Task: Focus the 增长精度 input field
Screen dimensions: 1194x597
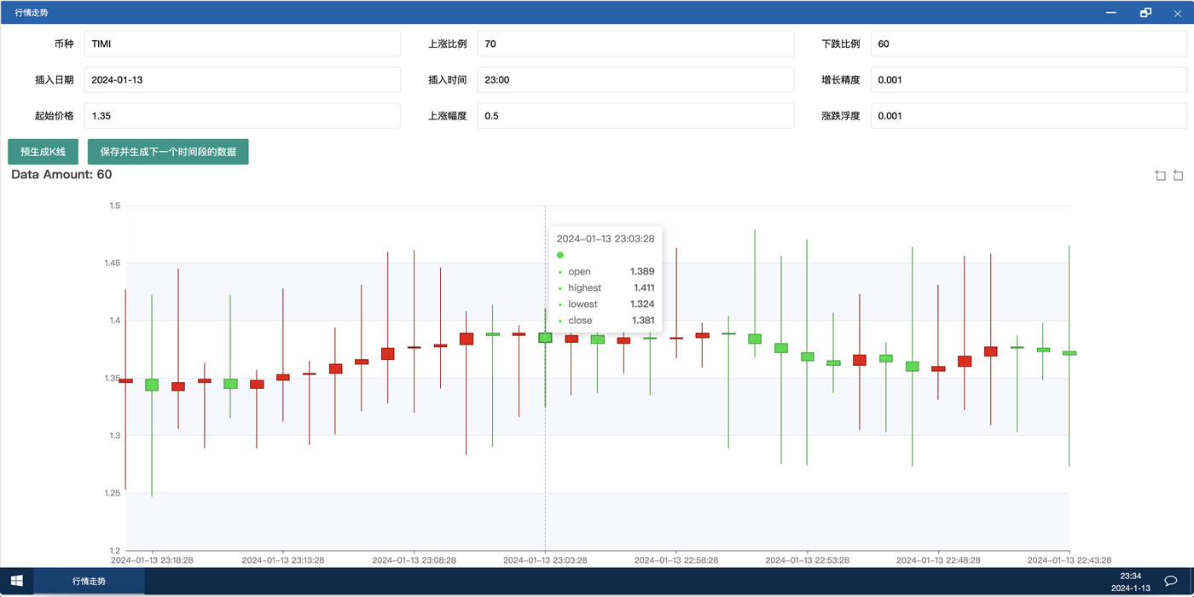Action: point(1029,79)
